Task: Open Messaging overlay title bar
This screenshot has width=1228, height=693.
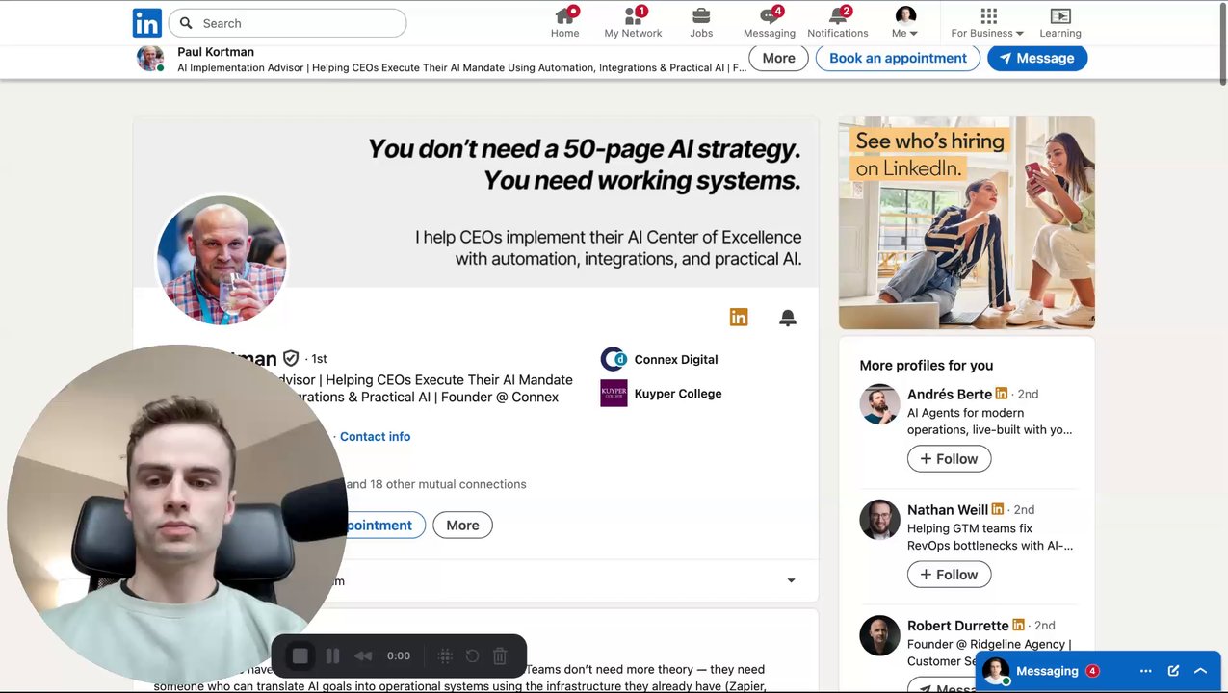Action: [x=1099, y=672]
